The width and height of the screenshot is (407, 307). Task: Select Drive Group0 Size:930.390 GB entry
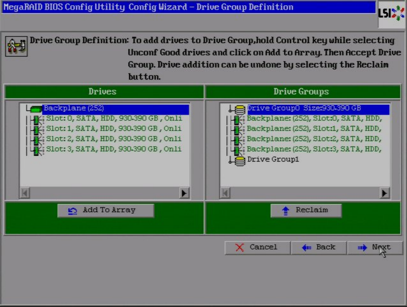pos(304,109)
